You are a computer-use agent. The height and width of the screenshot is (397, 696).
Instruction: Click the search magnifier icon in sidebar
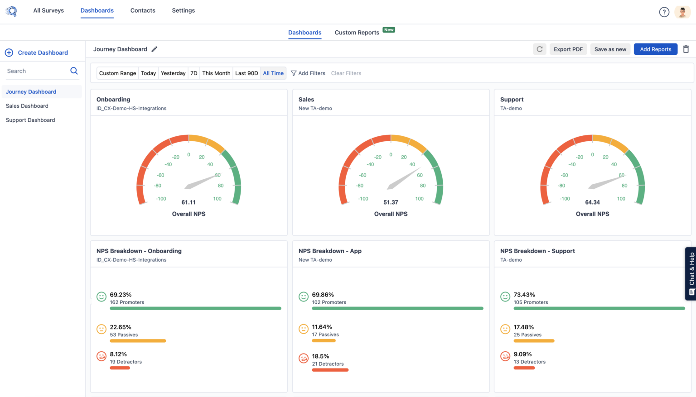pyautogui.click(x=74, y=71)
